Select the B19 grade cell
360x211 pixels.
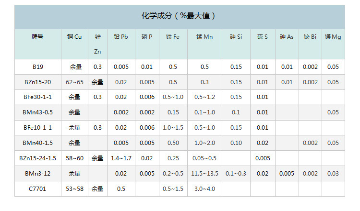pos(38,67)
